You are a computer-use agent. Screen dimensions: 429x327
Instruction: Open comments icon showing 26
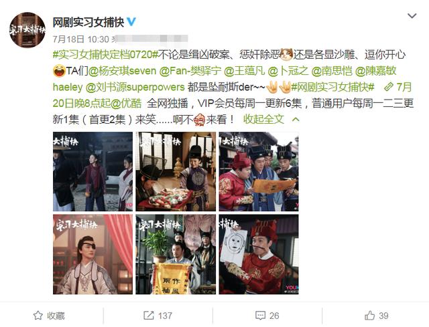260,316
